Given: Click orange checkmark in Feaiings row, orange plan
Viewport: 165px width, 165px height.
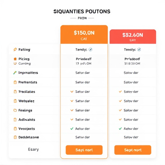Looking at the screenshot, I should click(x=72, y=110).
